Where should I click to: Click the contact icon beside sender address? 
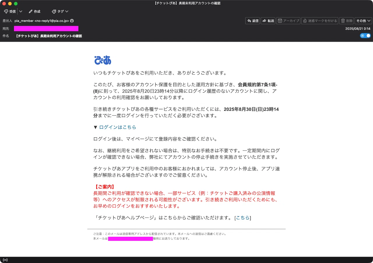click(72, 21)
